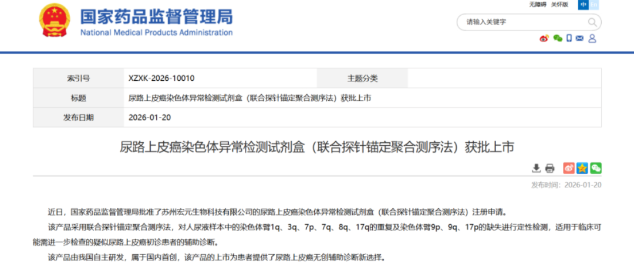Screen dimensions: 634x267
Task: Click the email envelope icon
Action: coord(579,39)
